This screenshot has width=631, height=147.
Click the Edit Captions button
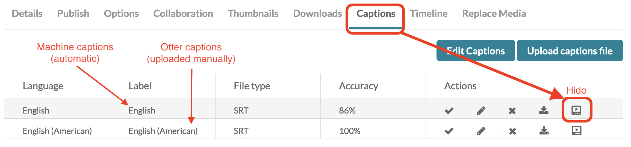(x=476, y=51)
